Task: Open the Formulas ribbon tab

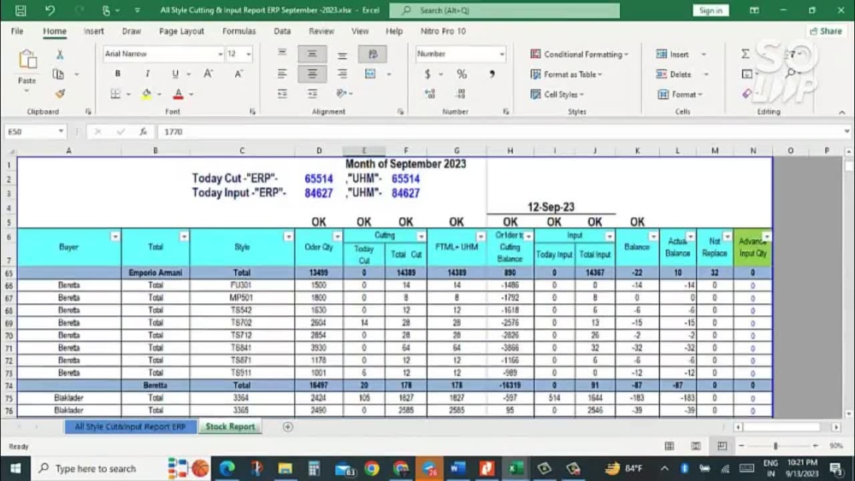Action: pyautogui.click(x=239, y=31)
